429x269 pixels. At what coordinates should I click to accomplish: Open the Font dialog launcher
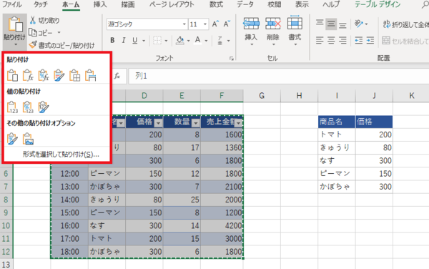[232, 58]
